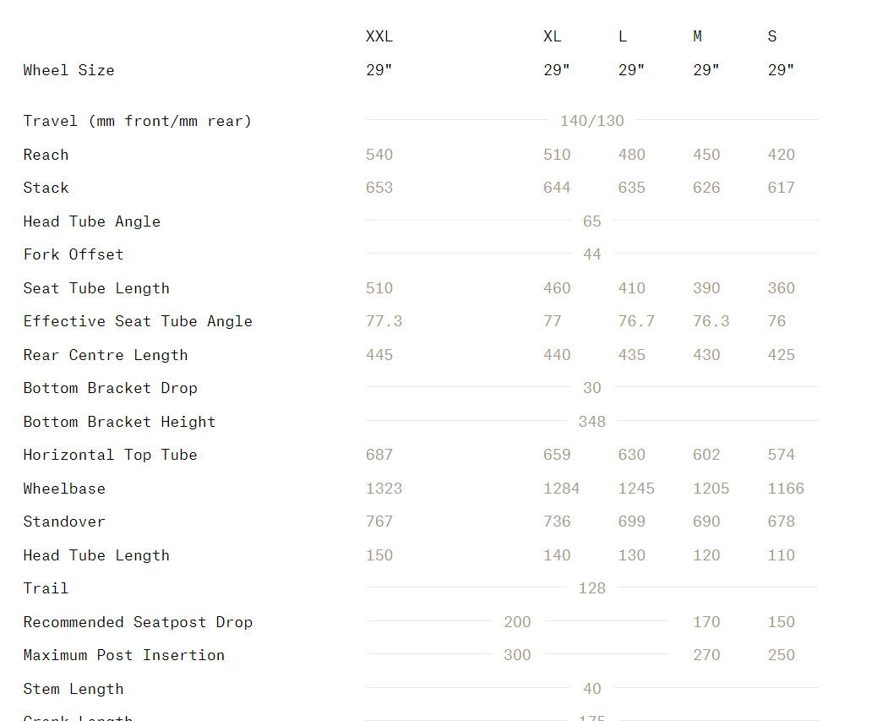Click the Wheel Size row label

68,70
